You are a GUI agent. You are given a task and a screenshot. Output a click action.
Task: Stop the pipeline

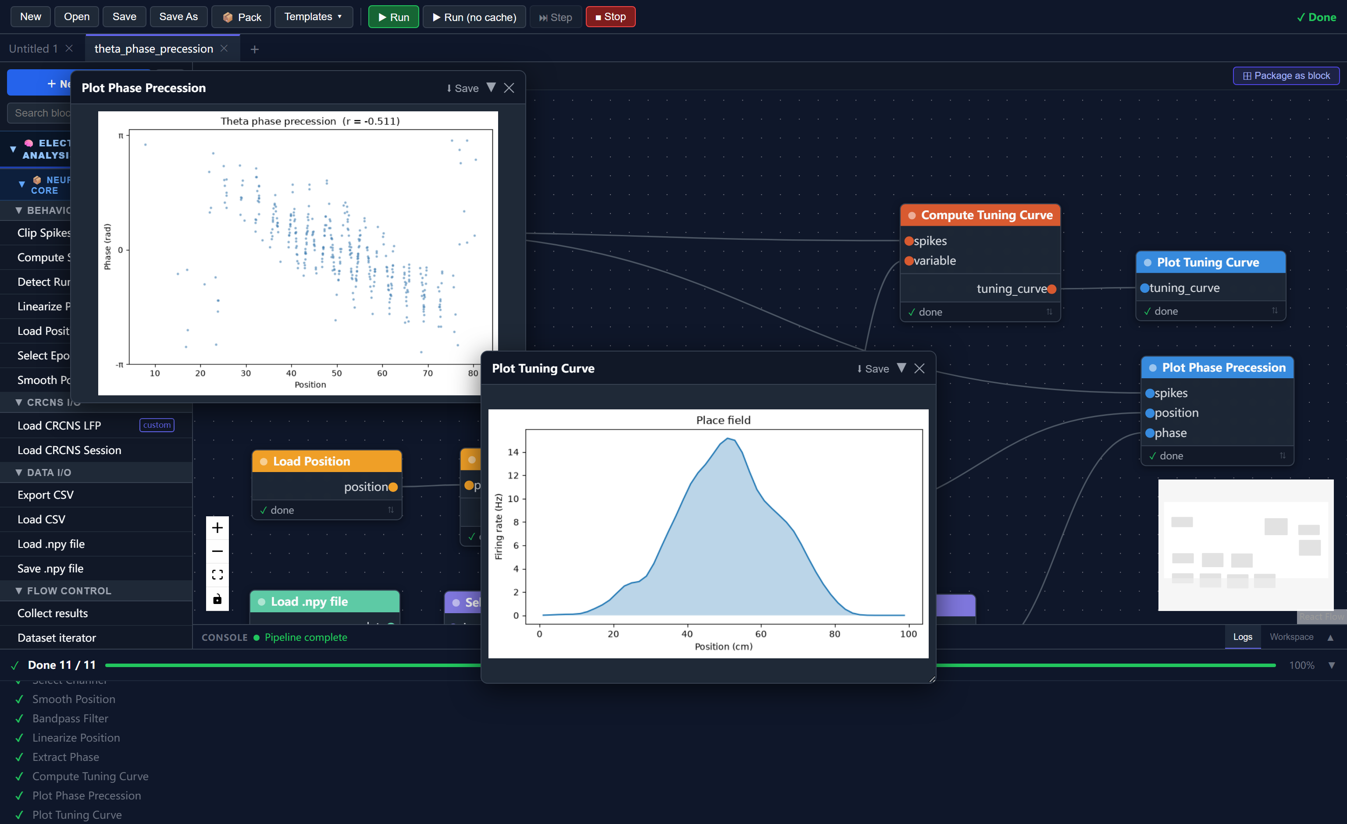(610, 17)
